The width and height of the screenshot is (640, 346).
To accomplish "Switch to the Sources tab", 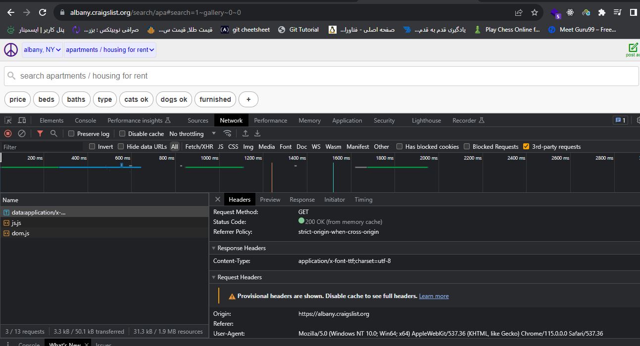I will (198, 120).
